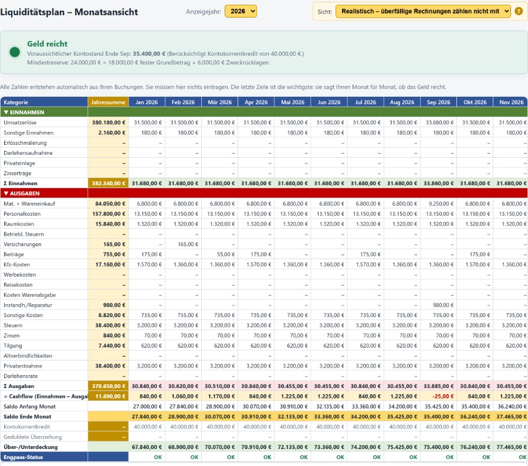Click the Privatentnahme row label

pyautogui.click(x=23, y=366)
